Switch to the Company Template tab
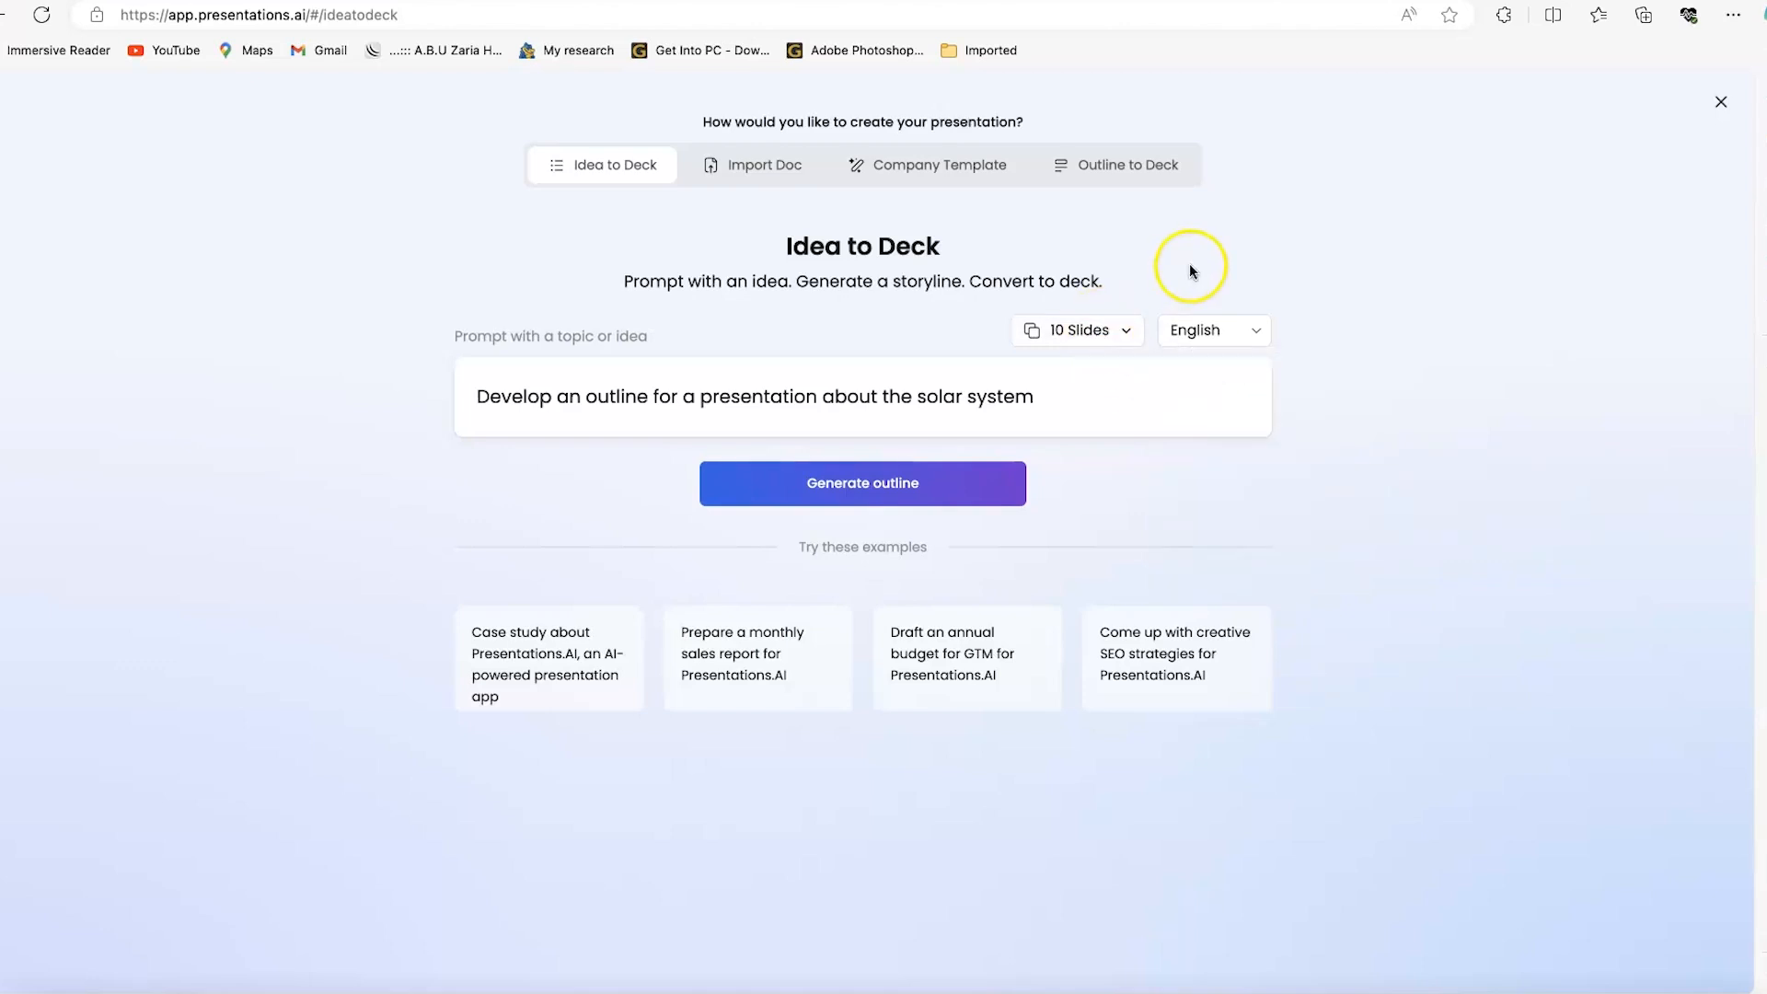Viewport: 1767px width, 994px height. [x=928, y=166]
